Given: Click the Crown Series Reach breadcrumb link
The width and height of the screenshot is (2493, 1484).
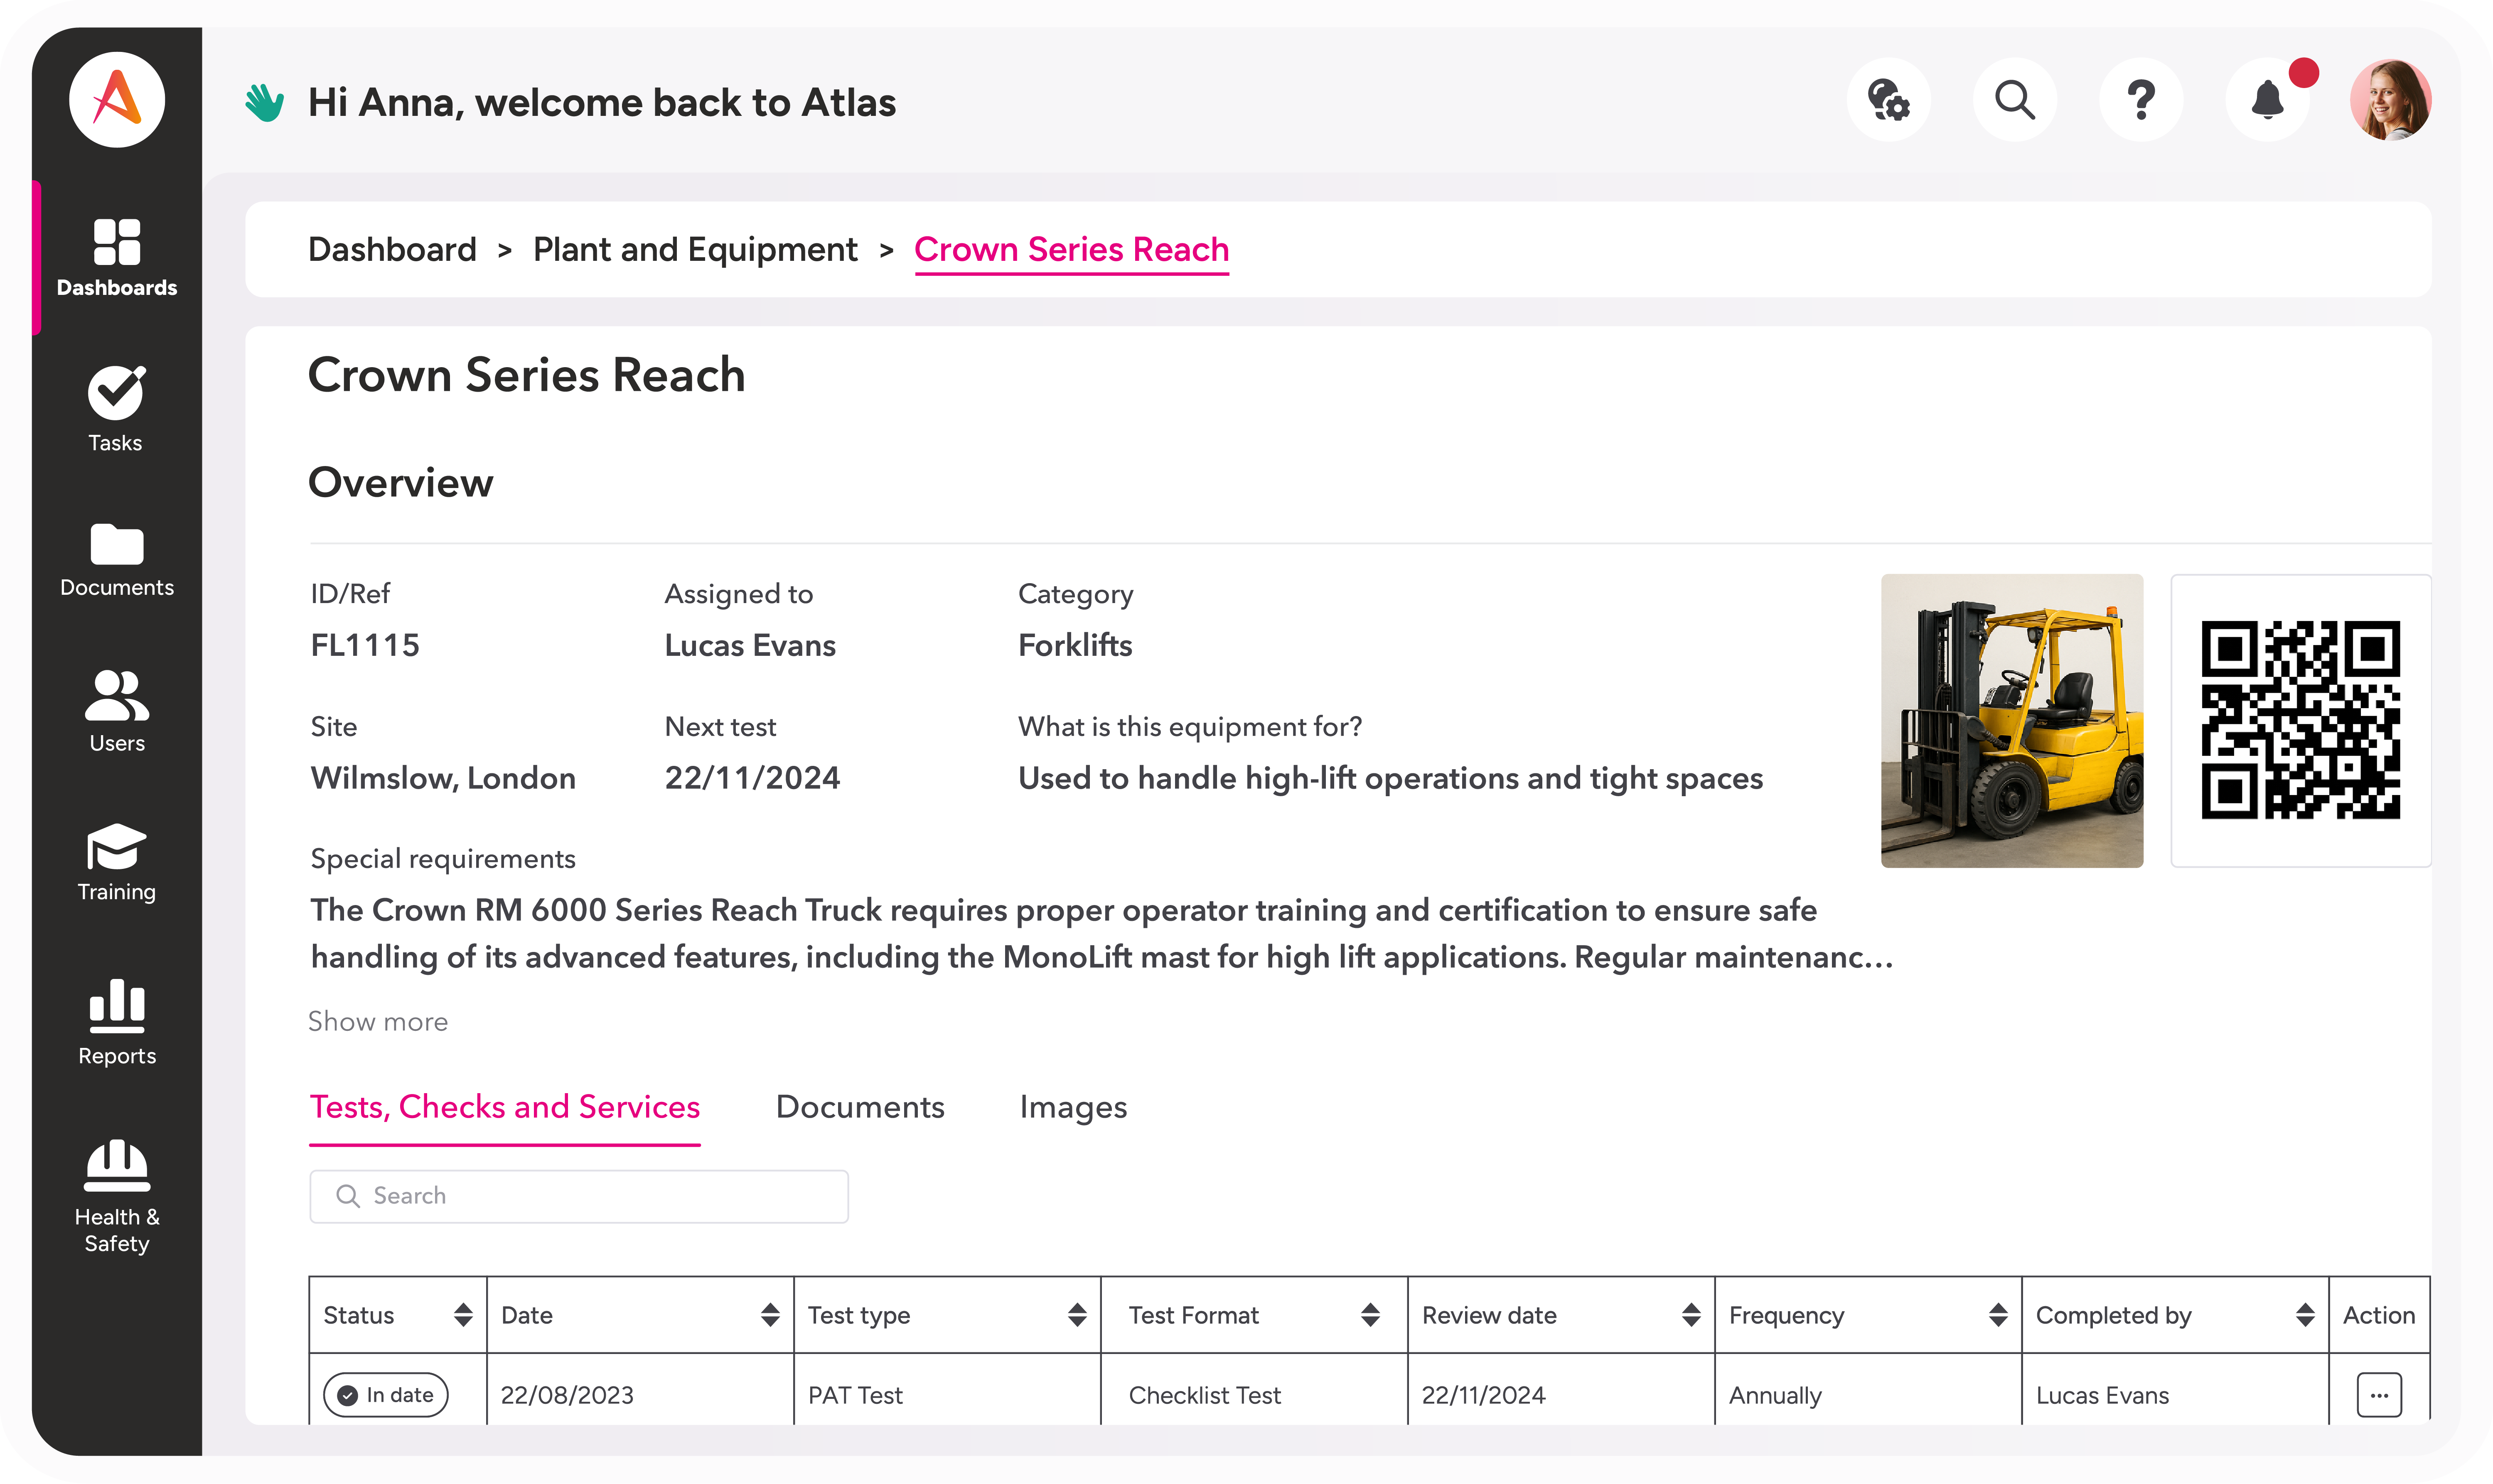Looking at the screenshot, I should click(x=1072, y=250).
